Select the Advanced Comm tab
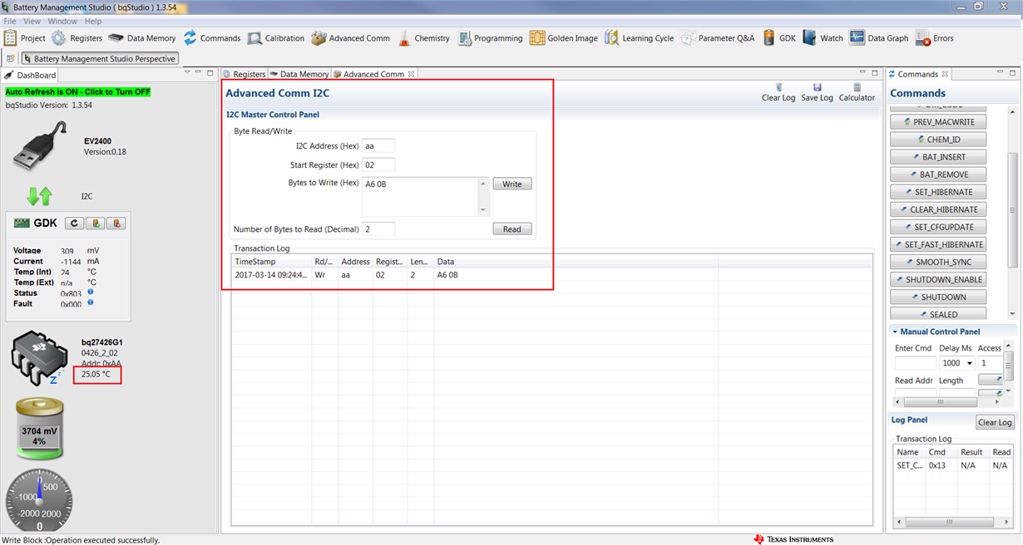This screenshot has width=1023, height=545. [373, 74]
